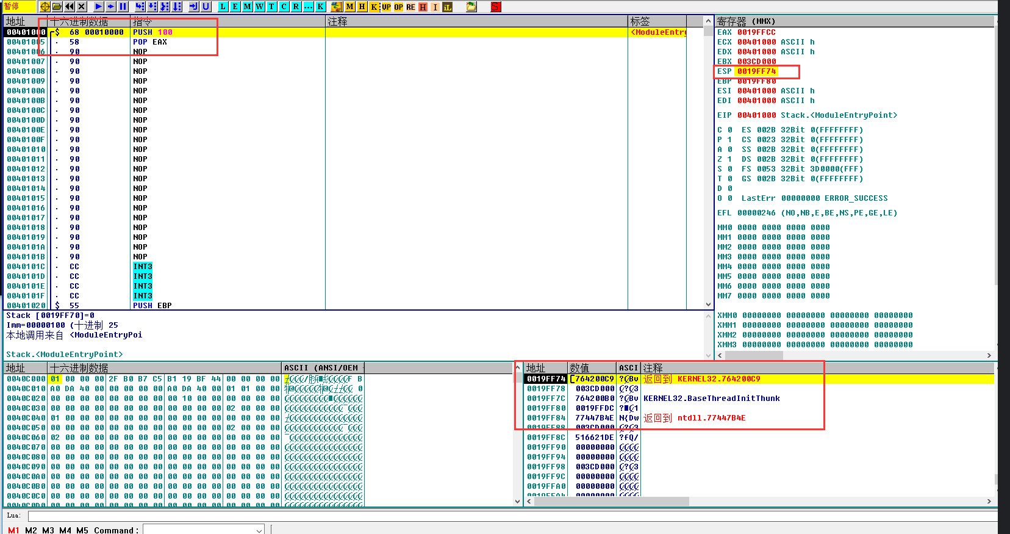Open the Call stack window (K)
Image resolution: width=1010 pixels, height=534 pixels.
click(320, 7)
